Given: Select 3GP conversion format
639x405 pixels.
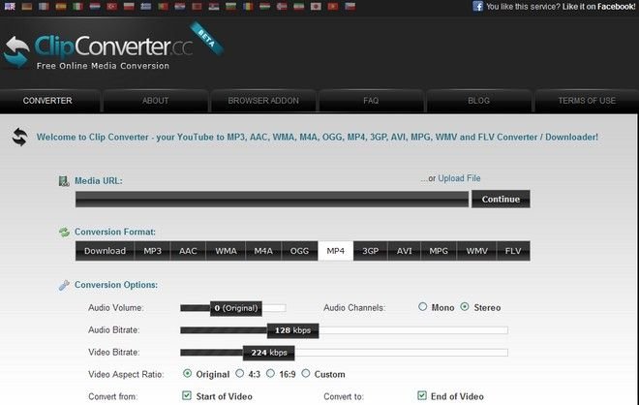Looking at the screenshot, I should click(x=371, y=251).
